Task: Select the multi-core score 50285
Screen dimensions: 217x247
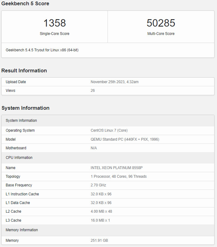Action: click(x=161, y=23)
